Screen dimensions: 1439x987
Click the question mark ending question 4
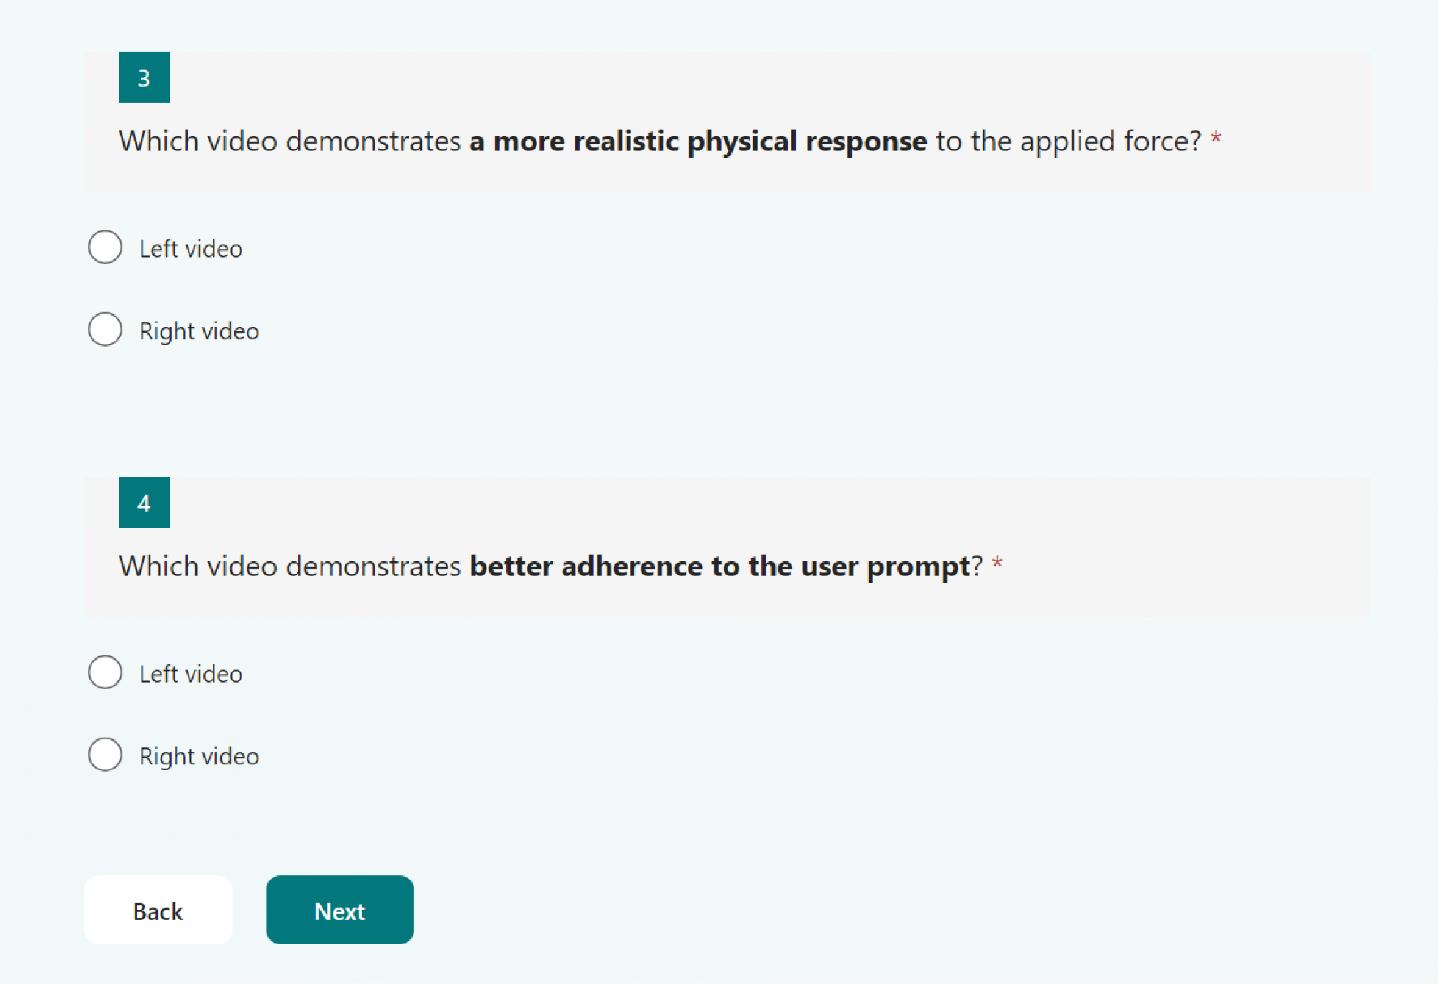(x=977, y=566)
